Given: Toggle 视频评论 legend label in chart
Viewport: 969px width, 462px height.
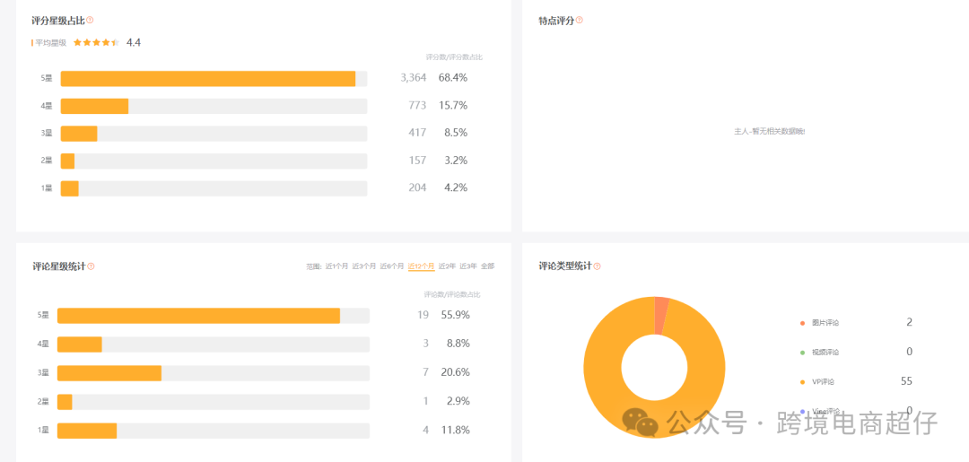Looking at the screenshot, I should (x=825, y=353).
